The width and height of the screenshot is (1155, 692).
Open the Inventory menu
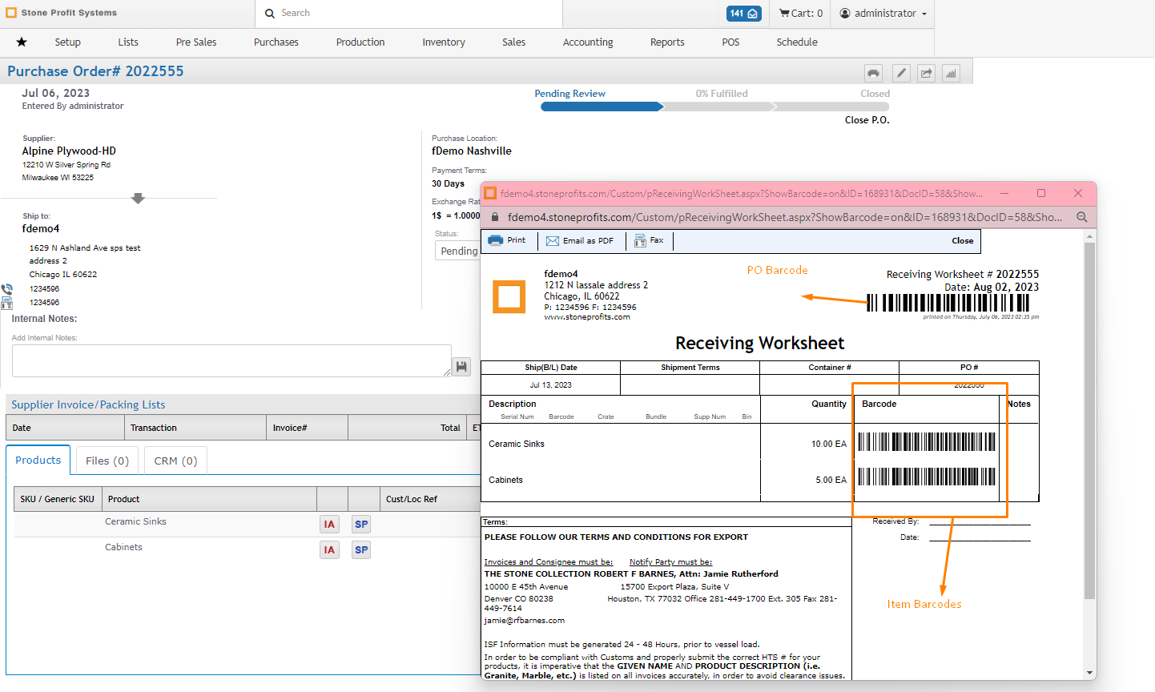click(x=444, y=42)
